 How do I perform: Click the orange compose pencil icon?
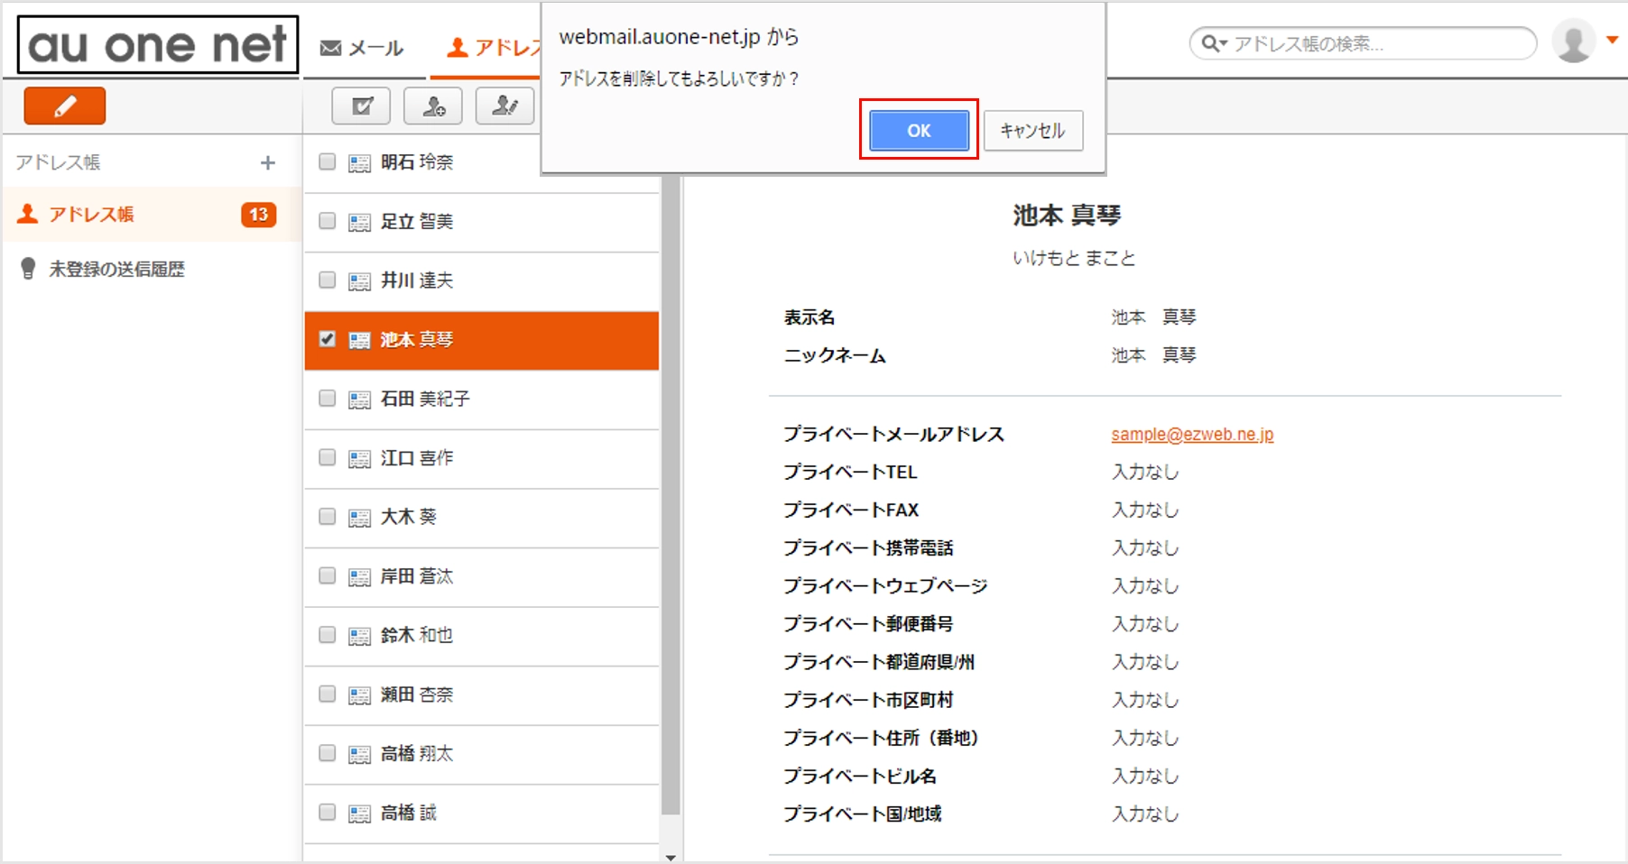[x=63, y=106]
